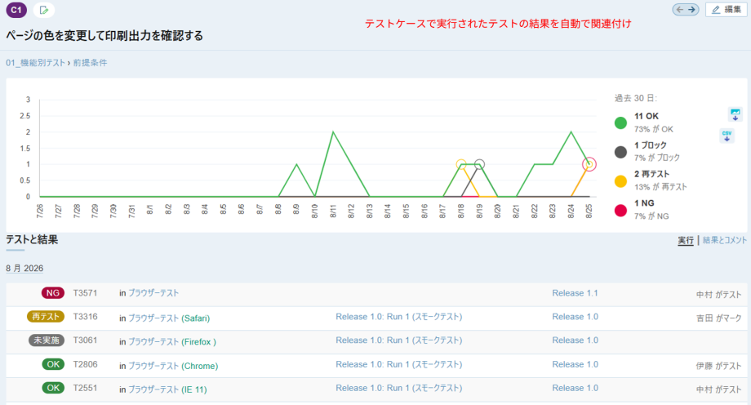The height and width of the screenshot is (405, 751).
Task: Open the Release 1.0 milestone link in the T2551 row
Action: tap(575, 388)
